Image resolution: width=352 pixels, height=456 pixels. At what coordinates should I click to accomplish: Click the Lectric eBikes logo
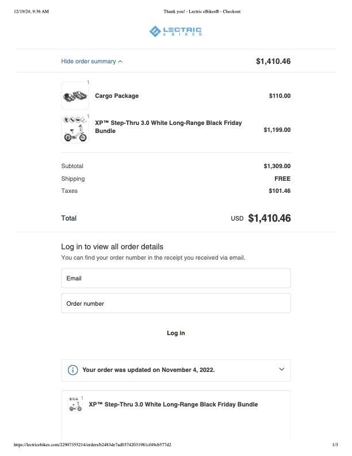[x=175, y=31]
